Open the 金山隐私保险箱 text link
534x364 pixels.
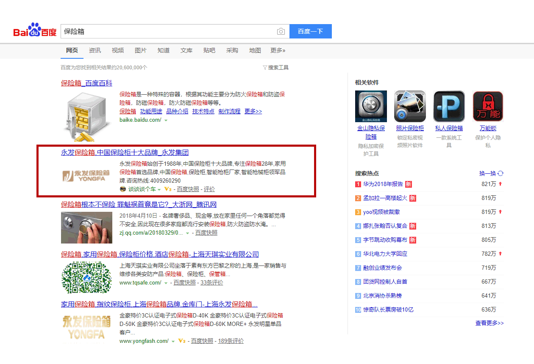[x=371, y=132]
